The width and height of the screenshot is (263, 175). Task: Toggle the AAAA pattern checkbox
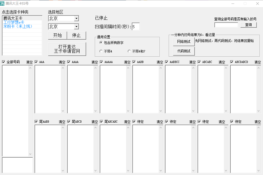[x=69, y=62]
